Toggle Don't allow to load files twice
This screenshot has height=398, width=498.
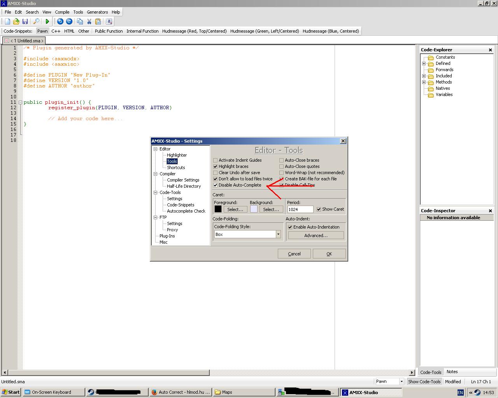click(215, 179)
